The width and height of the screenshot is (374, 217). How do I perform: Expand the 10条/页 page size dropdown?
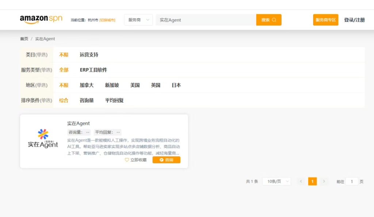point(276,182)
